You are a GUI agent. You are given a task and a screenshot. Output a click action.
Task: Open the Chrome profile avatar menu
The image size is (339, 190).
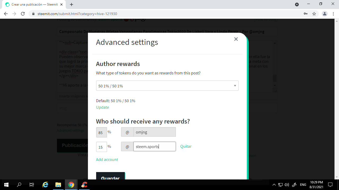click(x=324, y=14)
